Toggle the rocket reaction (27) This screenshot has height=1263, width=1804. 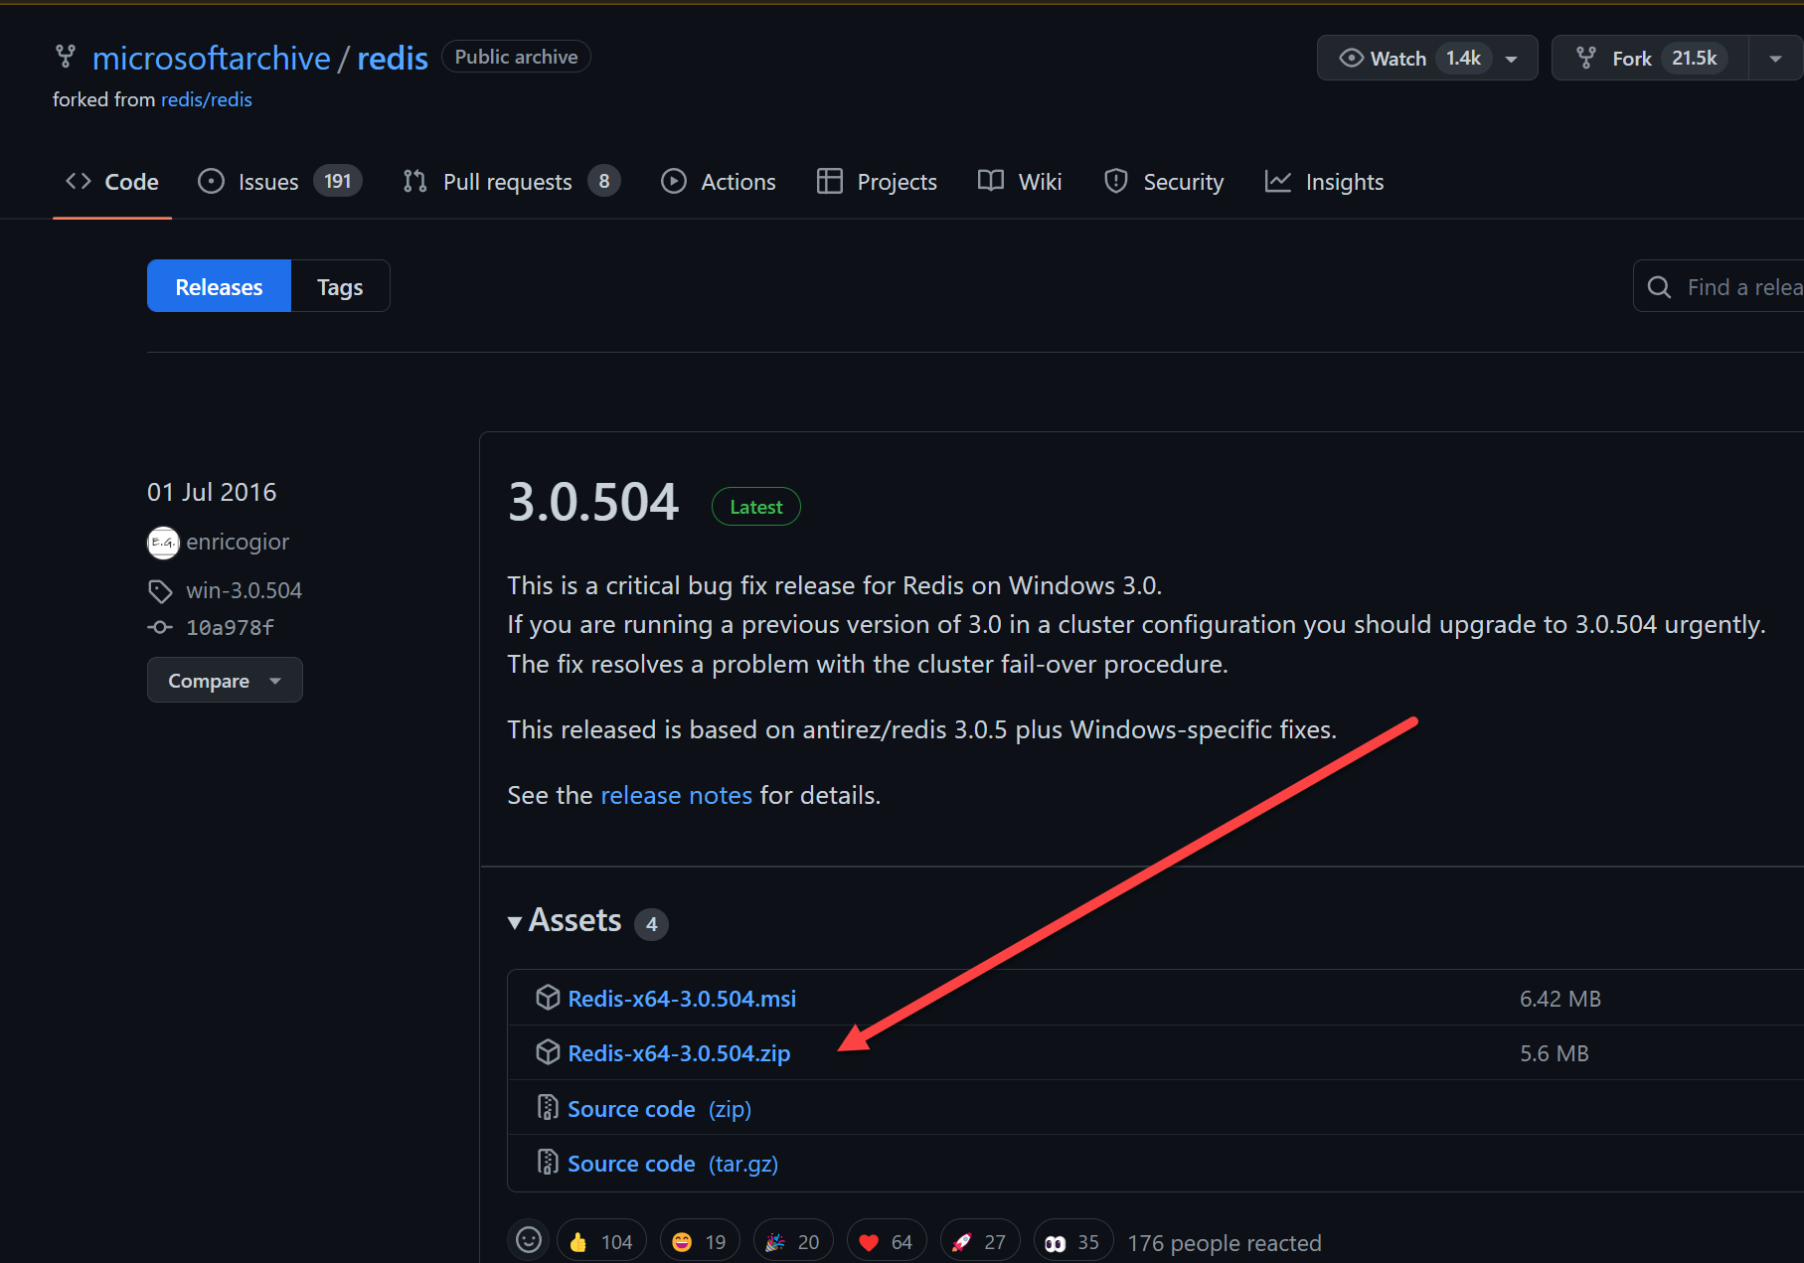coord(980,1242)
